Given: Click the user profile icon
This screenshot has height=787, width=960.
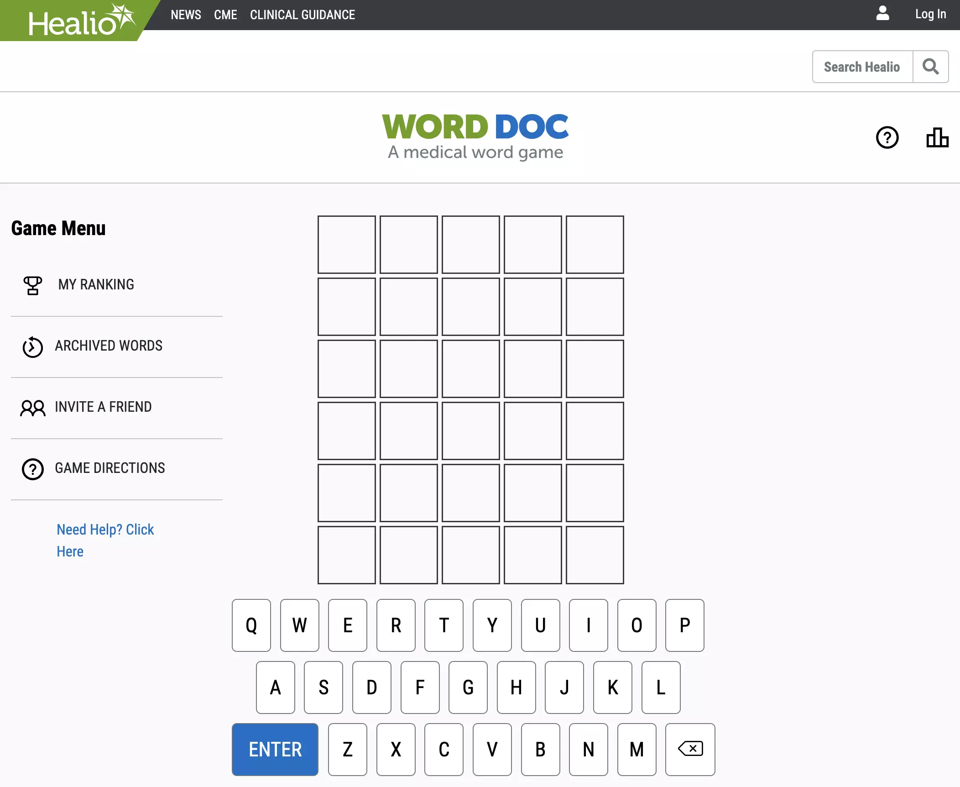Looking at the screenshot, I should [882, 14].
